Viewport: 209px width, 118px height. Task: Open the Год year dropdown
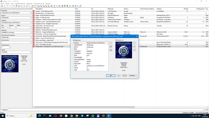[x=7, y=28]
